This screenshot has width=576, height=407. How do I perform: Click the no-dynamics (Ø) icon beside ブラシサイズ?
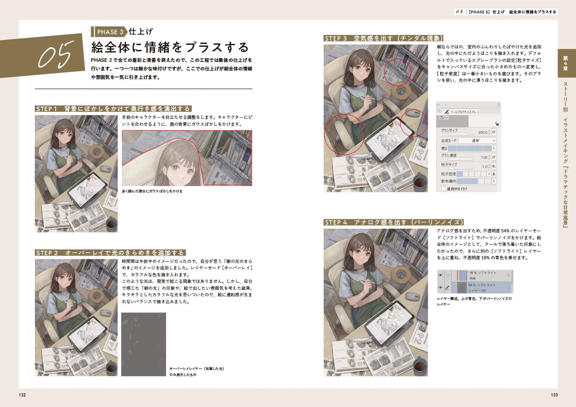tap(494, 132)
